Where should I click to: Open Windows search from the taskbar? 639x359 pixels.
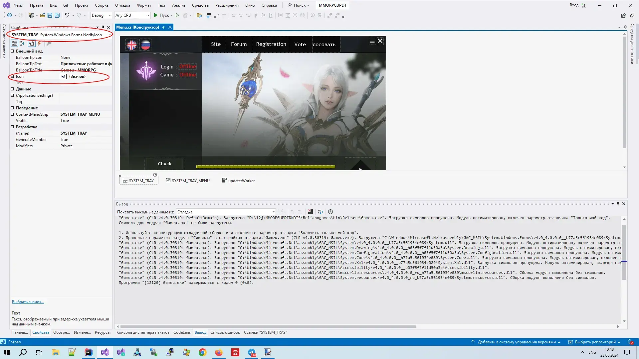pyautogui.click(x=23, y=352)
